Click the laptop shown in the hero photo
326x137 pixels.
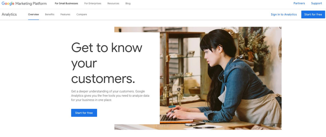coord(173,118)
